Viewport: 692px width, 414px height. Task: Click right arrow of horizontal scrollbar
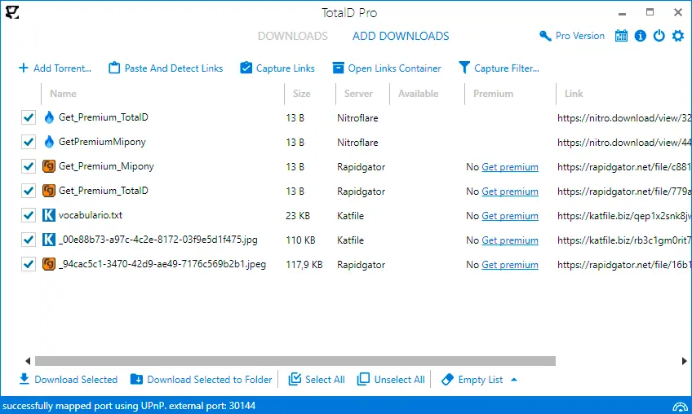point(684,361)
